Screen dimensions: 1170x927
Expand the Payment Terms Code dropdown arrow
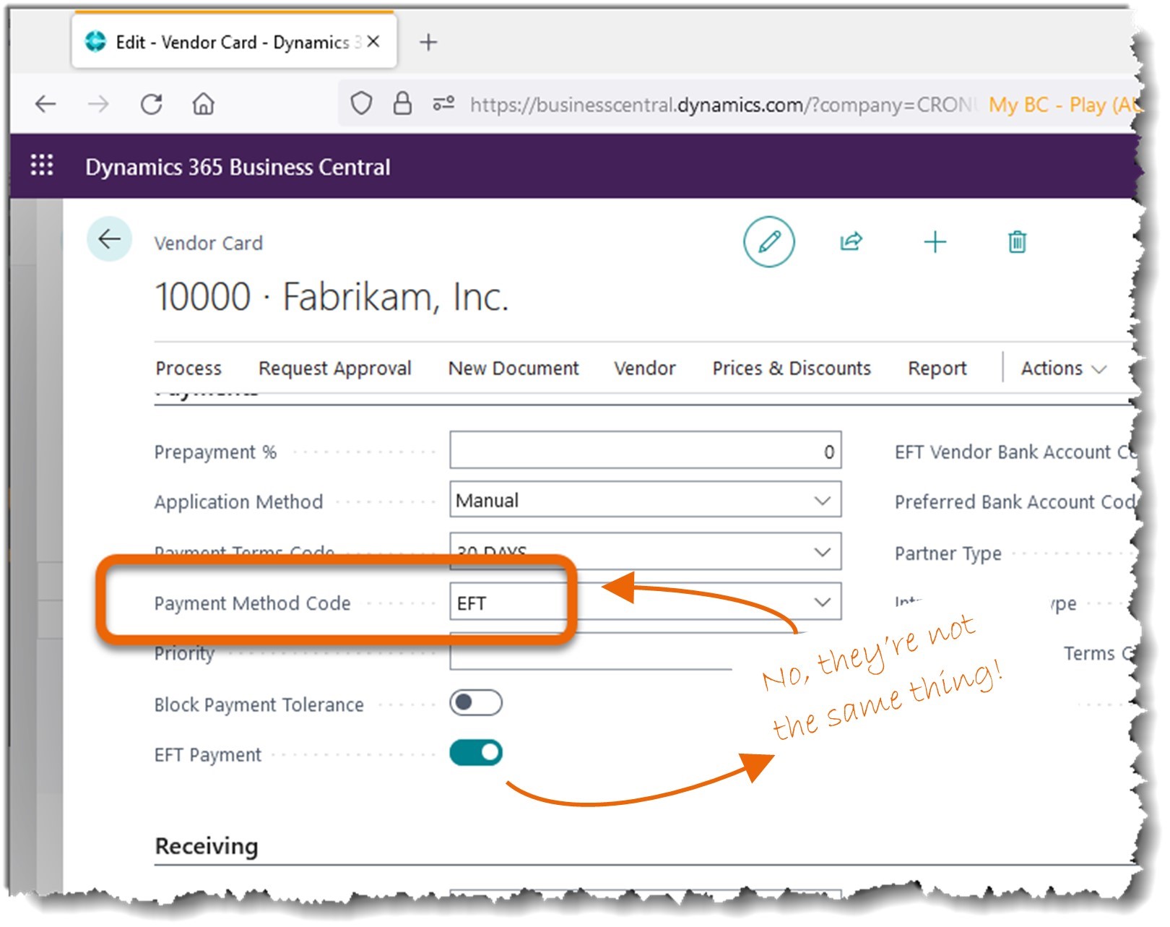(822, 552)
